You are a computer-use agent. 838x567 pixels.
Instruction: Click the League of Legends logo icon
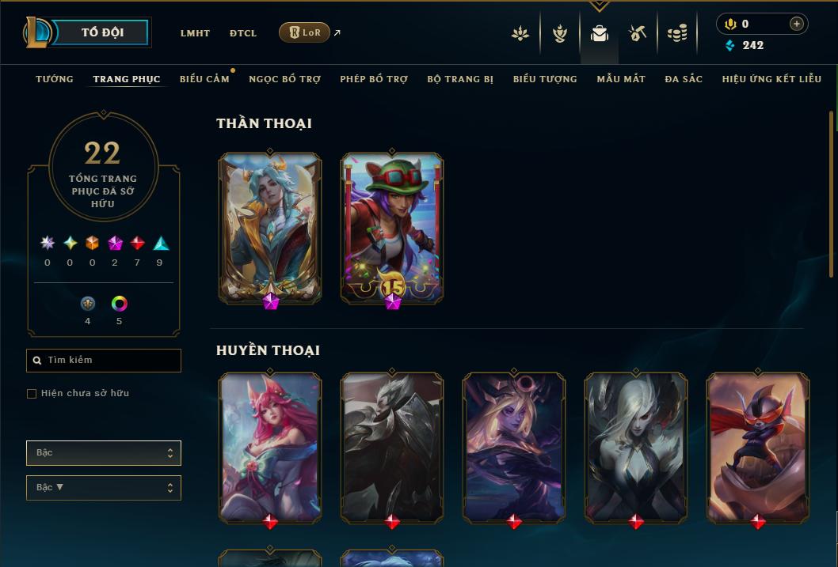point(37,32)
